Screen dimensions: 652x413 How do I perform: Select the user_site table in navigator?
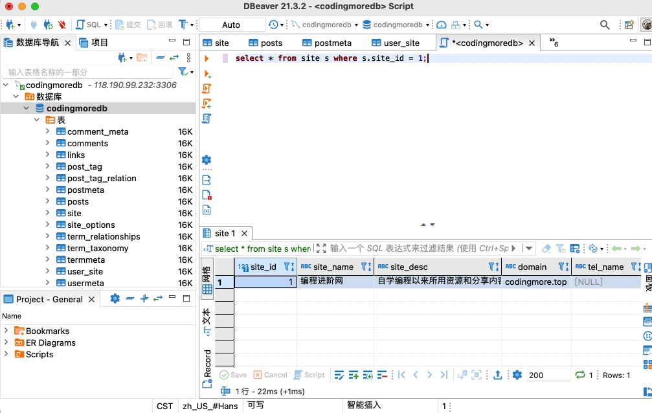pyautogui.click(x=85, y=271)
